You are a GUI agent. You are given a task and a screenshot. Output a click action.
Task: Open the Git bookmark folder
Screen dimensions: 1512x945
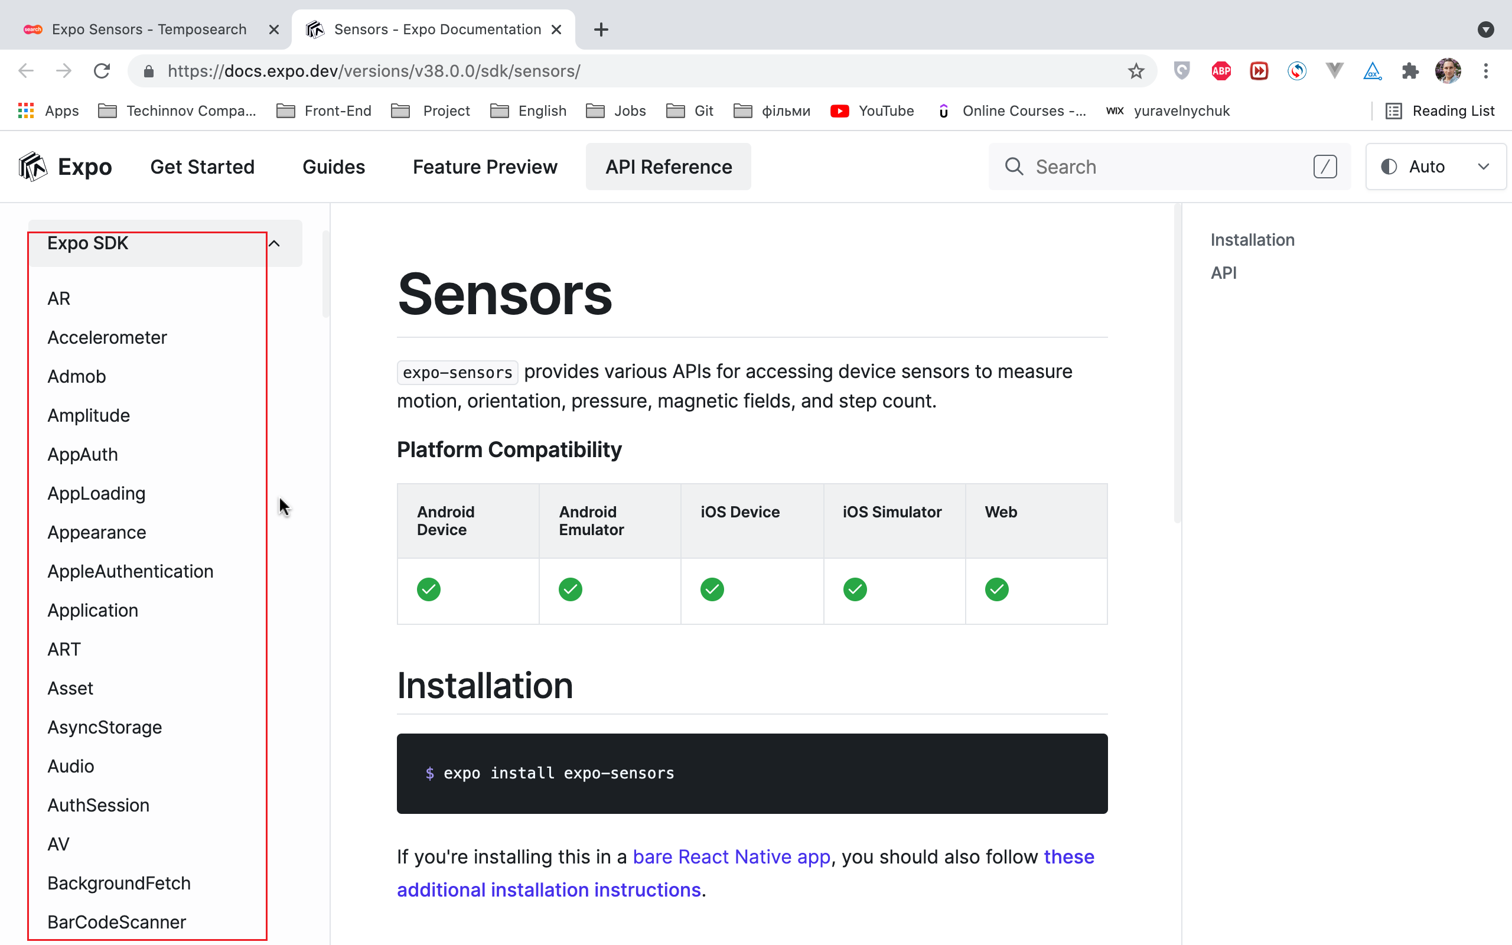point(690,110)
